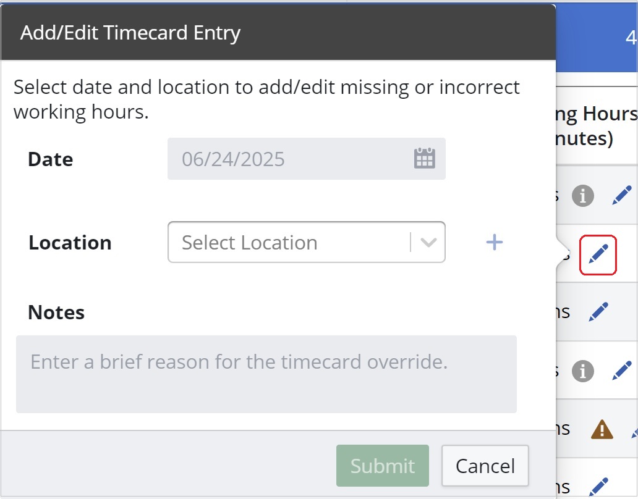Open the calendar picker in the Date field

(424, 159)
